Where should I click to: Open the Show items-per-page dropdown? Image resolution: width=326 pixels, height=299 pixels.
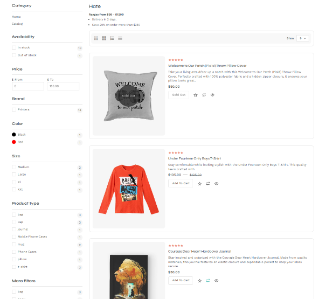[x=302, y=38]
